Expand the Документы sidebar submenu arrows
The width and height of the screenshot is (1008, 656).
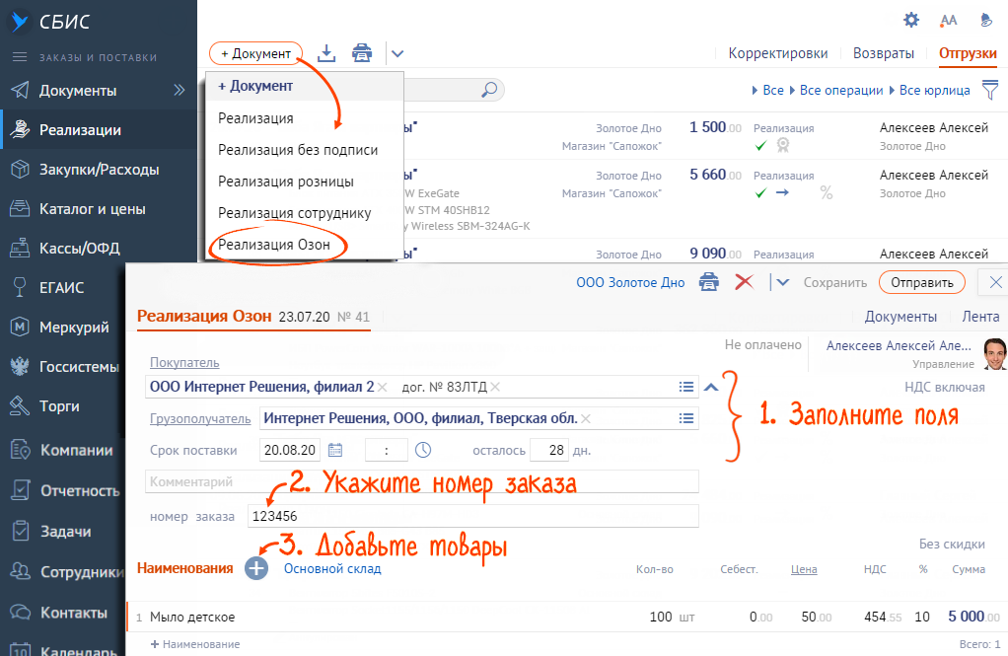[180, 90]
